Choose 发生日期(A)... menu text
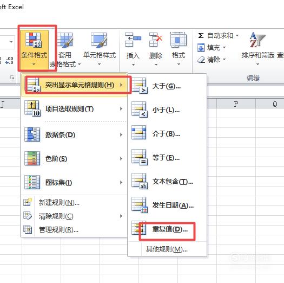This screenshot has height=283, width=284. (173, 205)
